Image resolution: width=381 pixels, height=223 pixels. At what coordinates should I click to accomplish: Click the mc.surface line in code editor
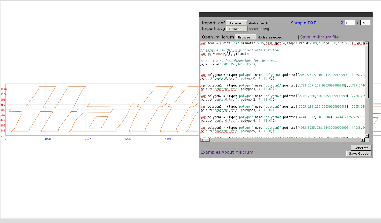[229, 64]
